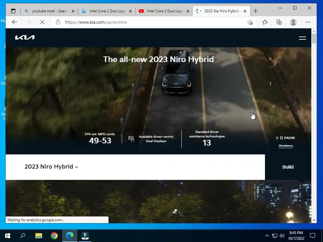This screenshot has height=242, width=323.
Task: Stop loading the page
Action: click(42, 22)
